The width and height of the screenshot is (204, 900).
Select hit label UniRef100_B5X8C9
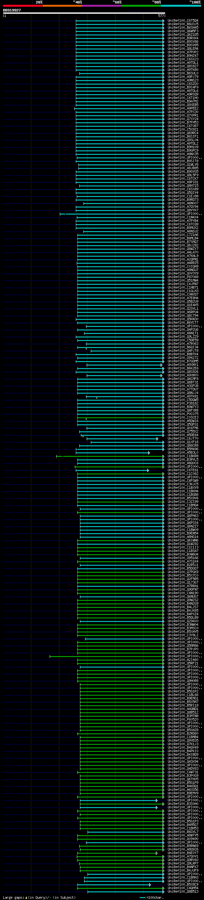tap(183, 885)
